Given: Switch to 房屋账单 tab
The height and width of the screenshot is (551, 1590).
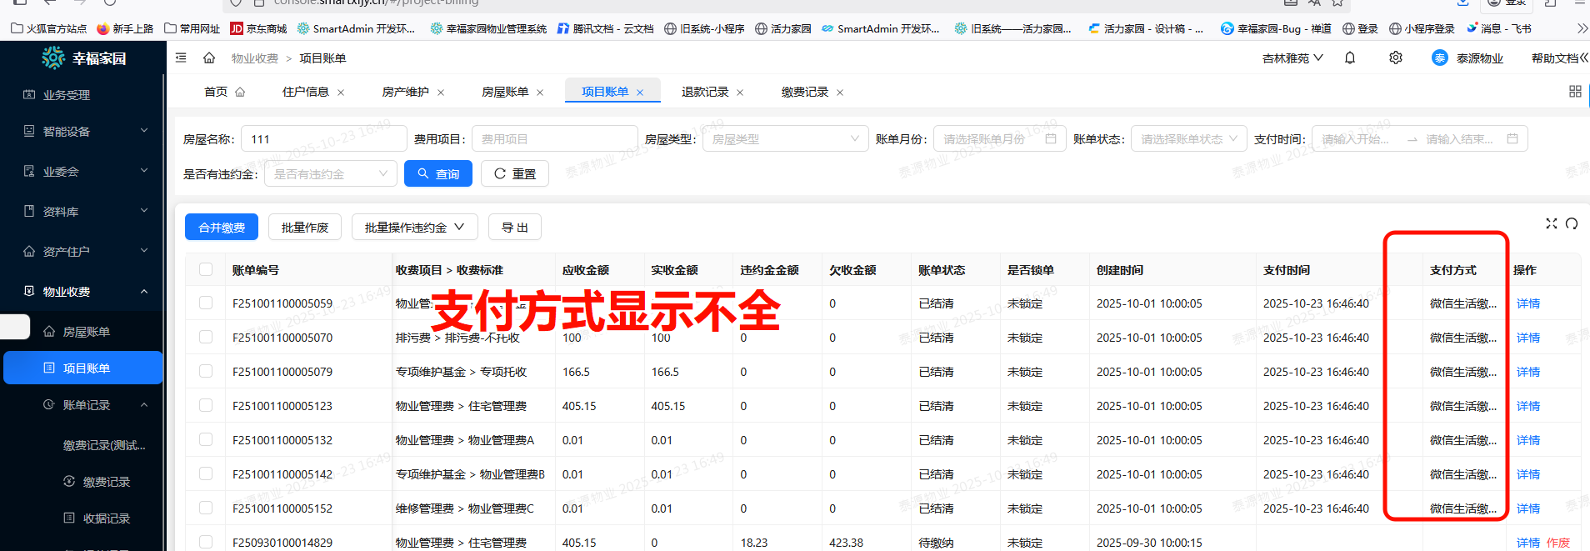Looking at the screenshot, I should [505, 92].
